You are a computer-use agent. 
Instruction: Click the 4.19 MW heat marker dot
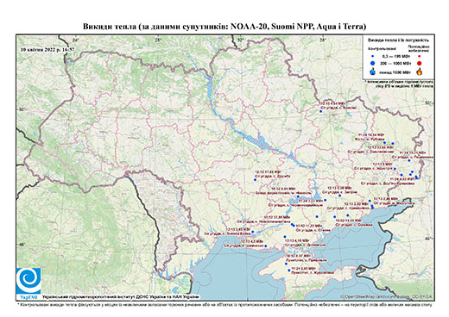coord(285,237)
